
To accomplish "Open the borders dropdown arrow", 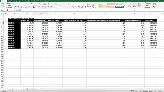I will (27, 7).
